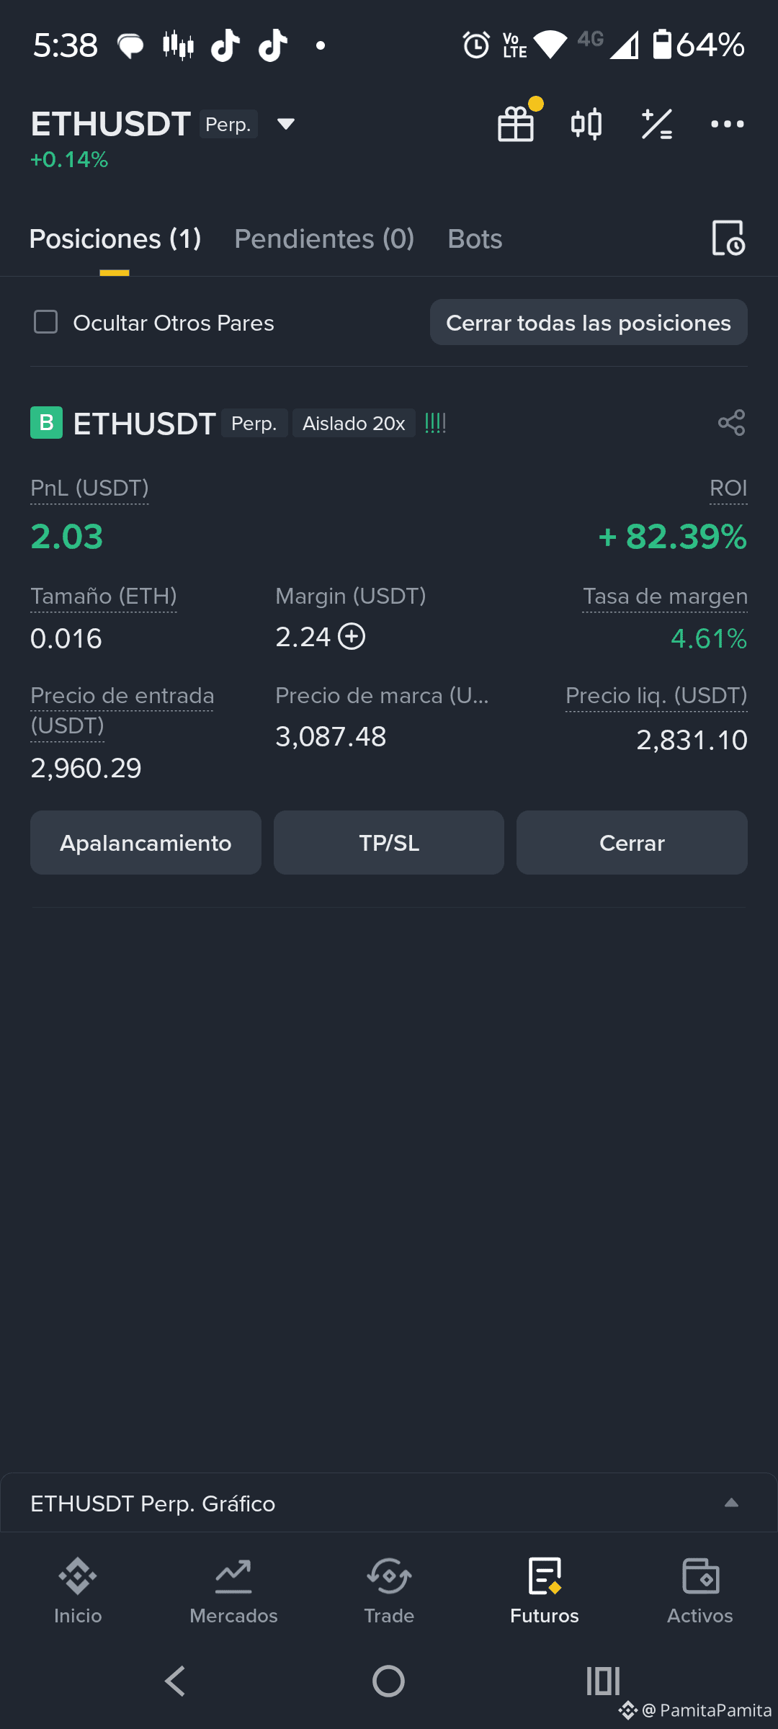Open the Aislado 20x margin mode selector

pyautogui.click(x=354, y=423)
